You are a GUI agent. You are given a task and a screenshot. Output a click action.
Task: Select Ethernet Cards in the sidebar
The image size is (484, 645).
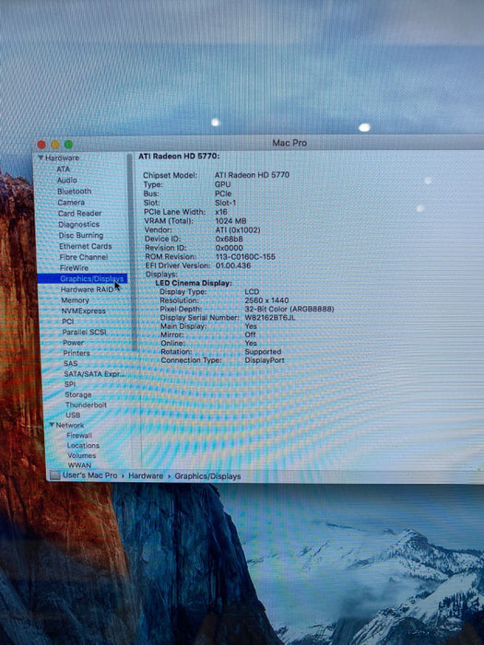(86, 246)
